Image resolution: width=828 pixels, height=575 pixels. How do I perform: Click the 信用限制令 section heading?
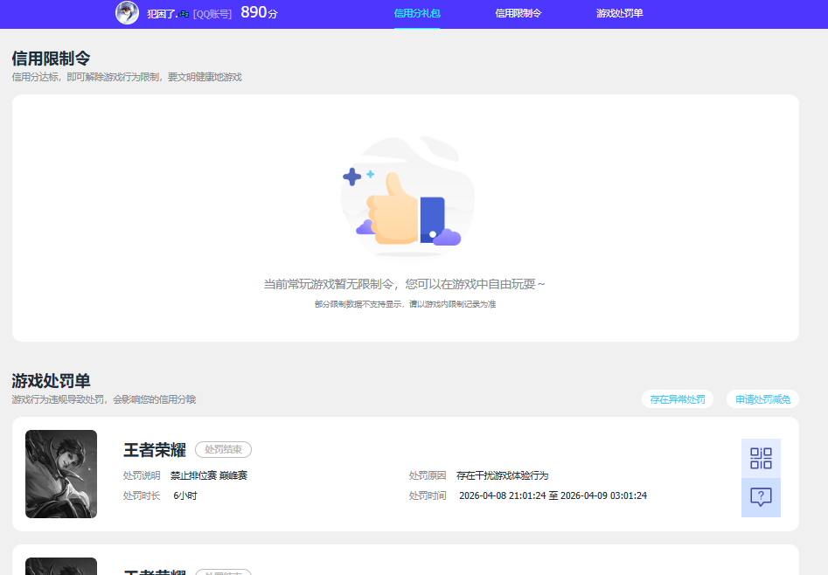[x=52, y=58]
